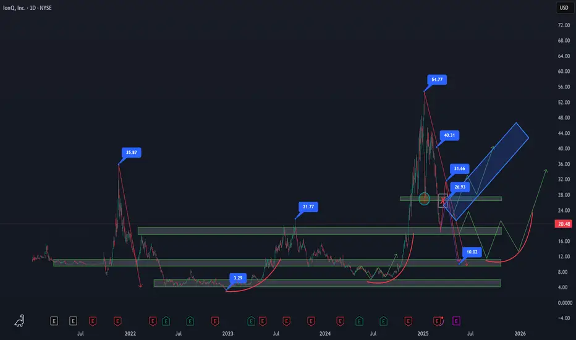Click the 2026 time axis label
The image size is (576, 340).
click(x=520, y=334)
